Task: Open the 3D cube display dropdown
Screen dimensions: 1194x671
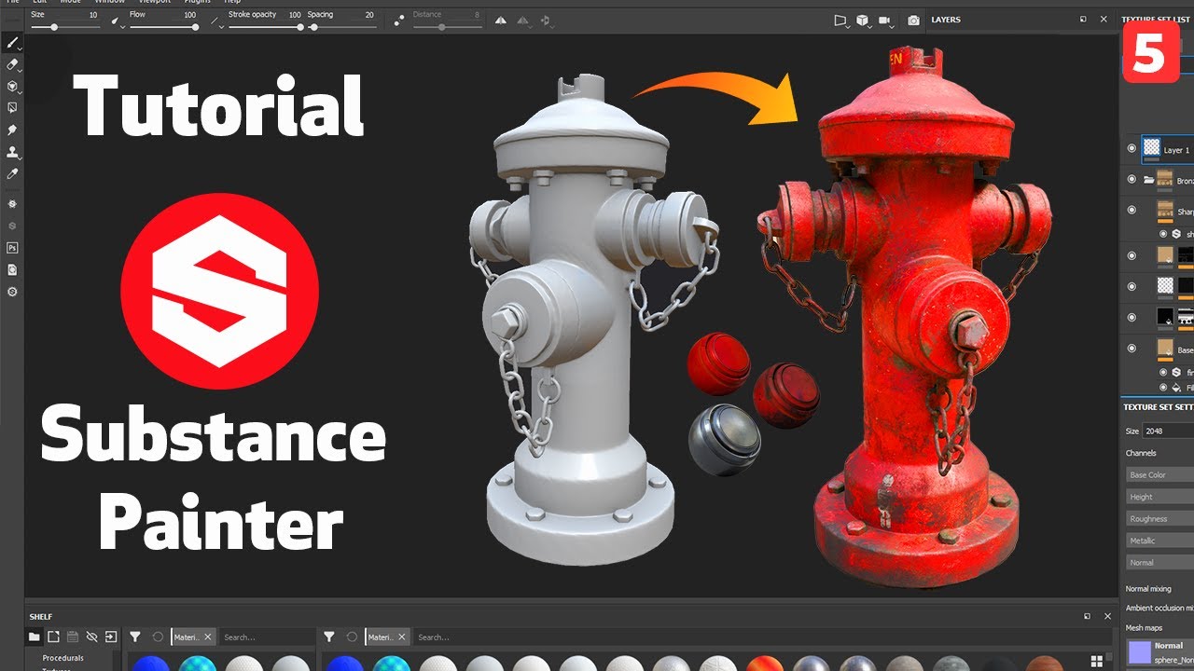Action: [864, 21]
